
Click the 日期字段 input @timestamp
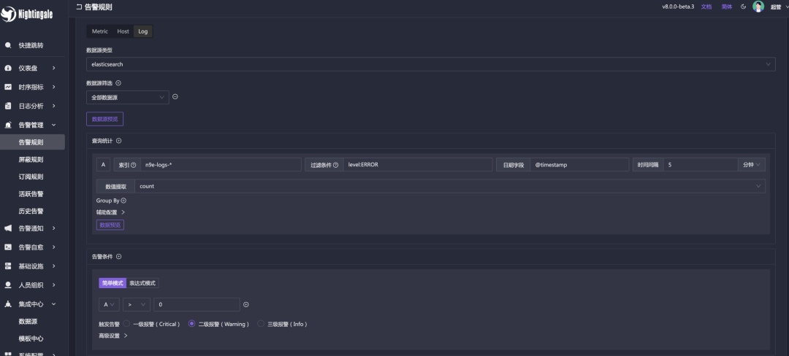[579, 165]
